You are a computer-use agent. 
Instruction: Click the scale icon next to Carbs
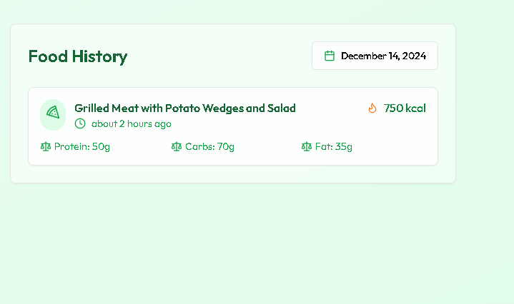[x=177, y=147]
